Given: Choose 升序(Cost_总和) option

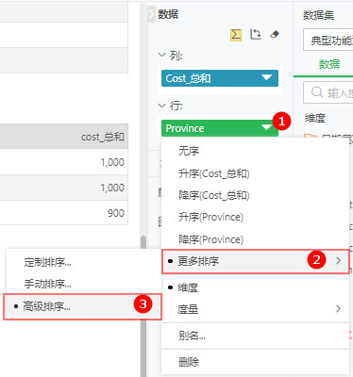Looking at the screenshot, I should tap(255, 173).
